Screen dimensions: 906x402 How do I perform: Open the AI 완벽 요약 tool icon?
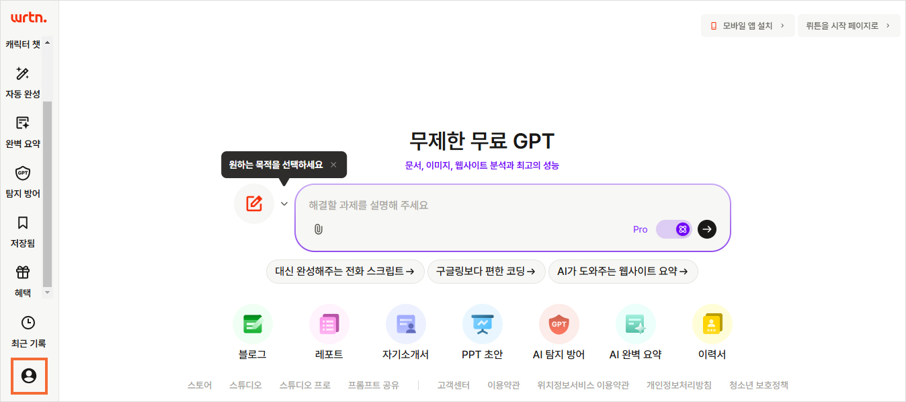(636, 324)
